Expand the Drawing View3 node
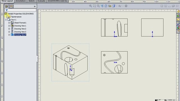Screen dimensions: 180x101 9,32
